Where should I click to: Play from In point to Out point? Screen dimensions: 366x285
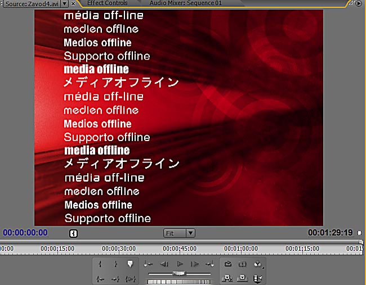pos(130,279)
